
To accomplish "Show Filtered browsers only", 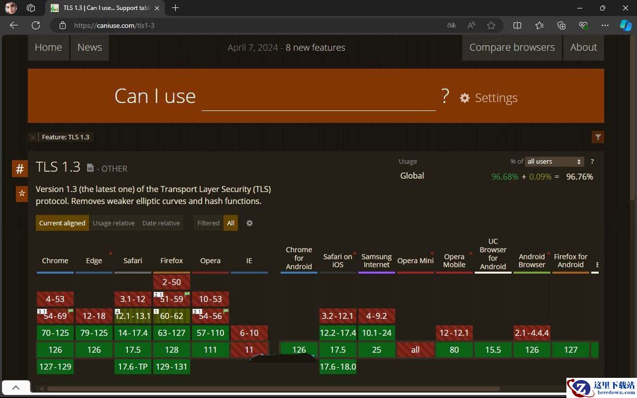I will [208, 223].
